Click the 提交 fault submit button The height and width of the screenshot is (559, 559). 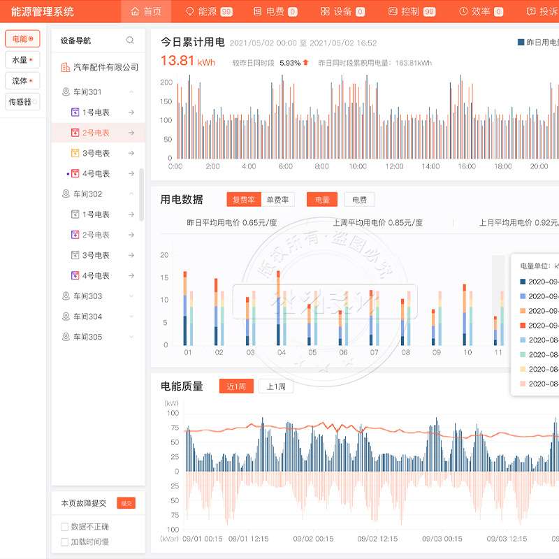[126, 503]
